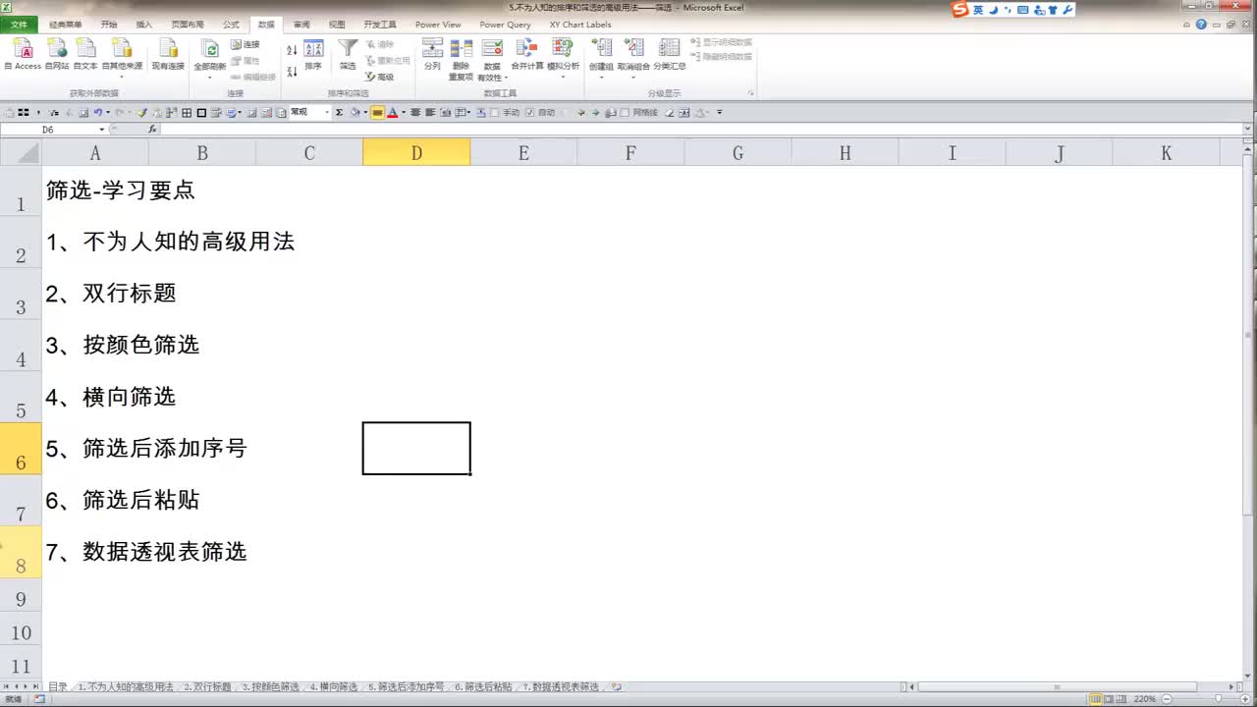Click the ascending A-Z sort icon
This screenshot has height=707, width=1257.
(292, 50)
